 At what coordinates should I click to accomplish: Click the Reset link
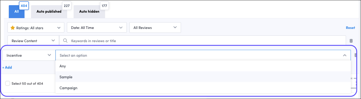point(350,28)
